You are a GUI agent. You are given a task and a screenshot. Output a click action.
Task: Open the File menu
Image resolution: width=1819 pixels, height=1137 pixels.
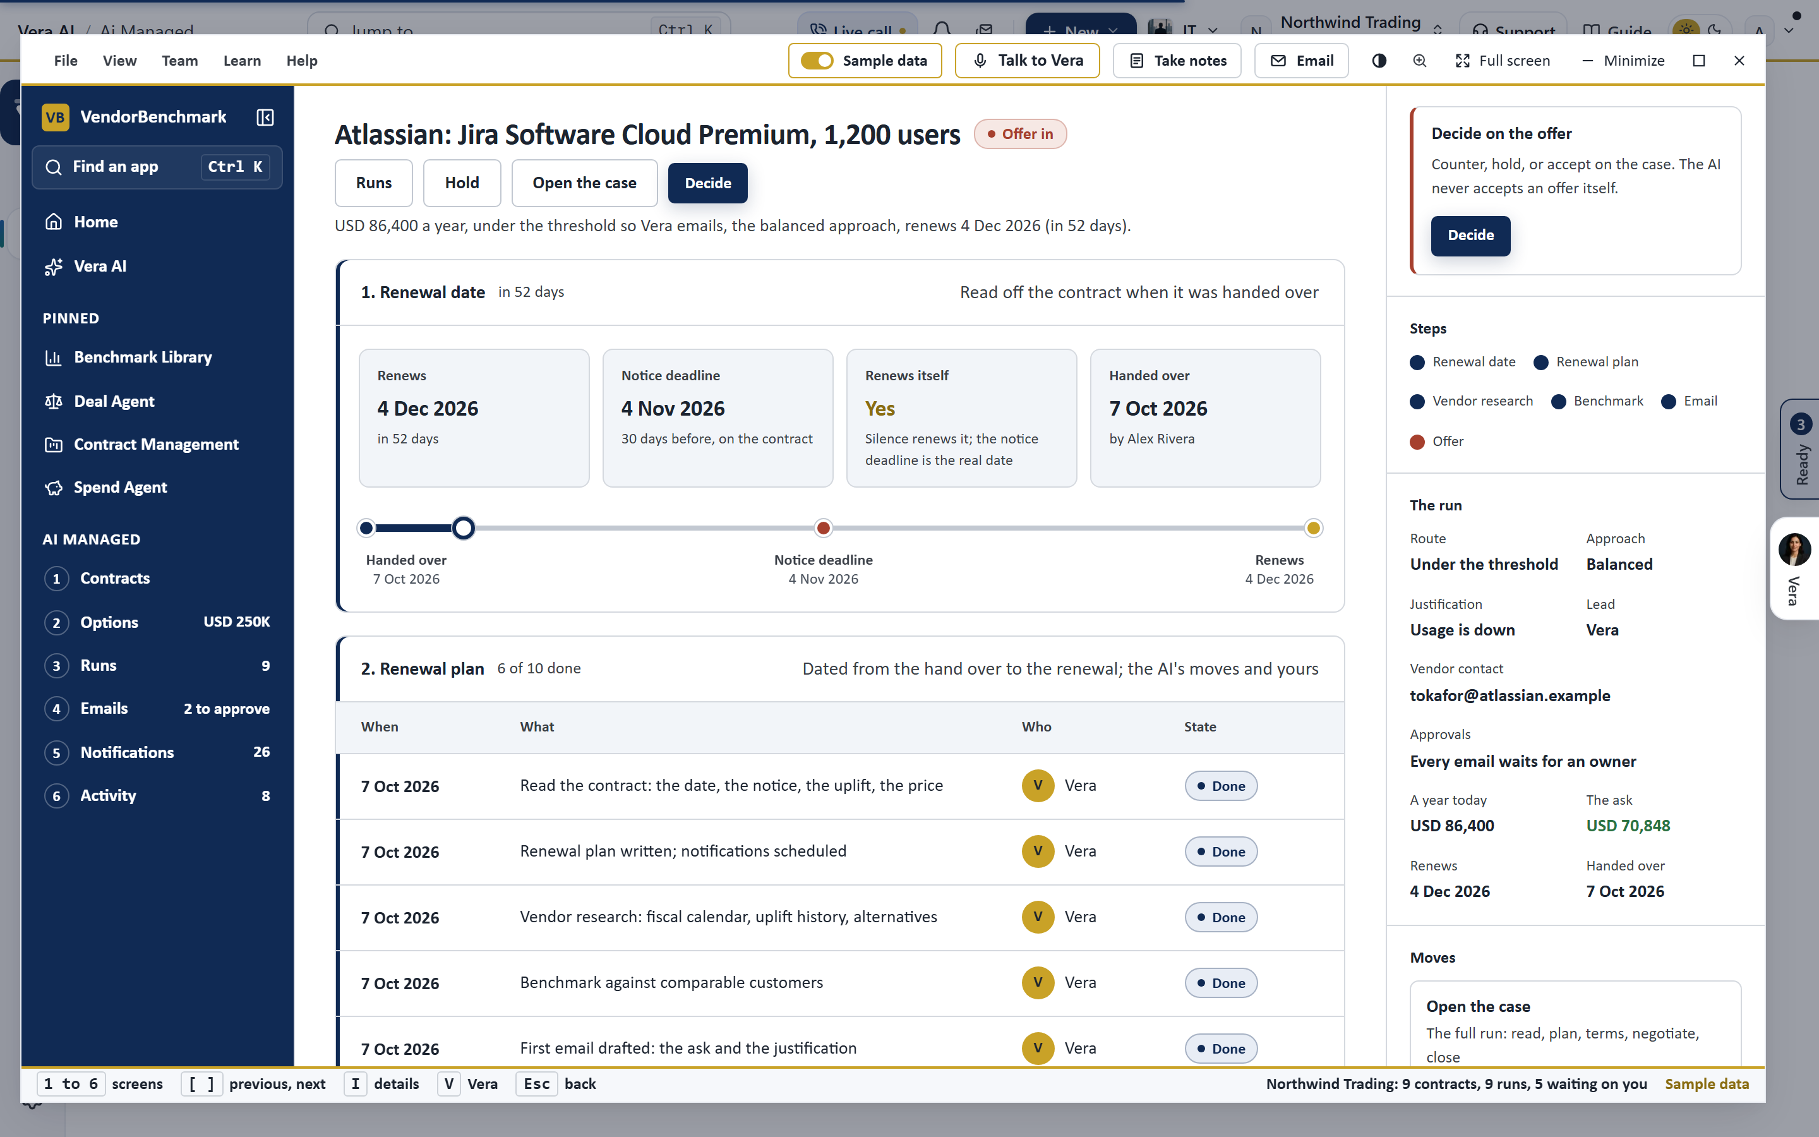click(x=66, y=61)
